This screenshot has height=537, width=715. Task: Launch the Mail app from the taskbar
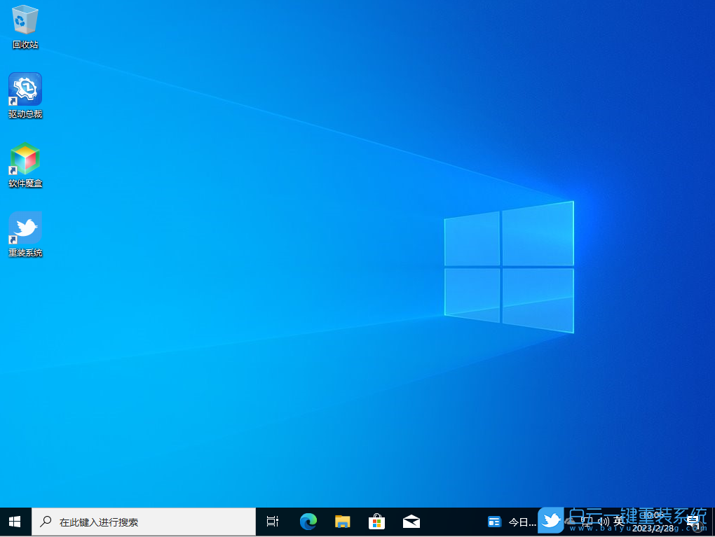click(411, 521)
